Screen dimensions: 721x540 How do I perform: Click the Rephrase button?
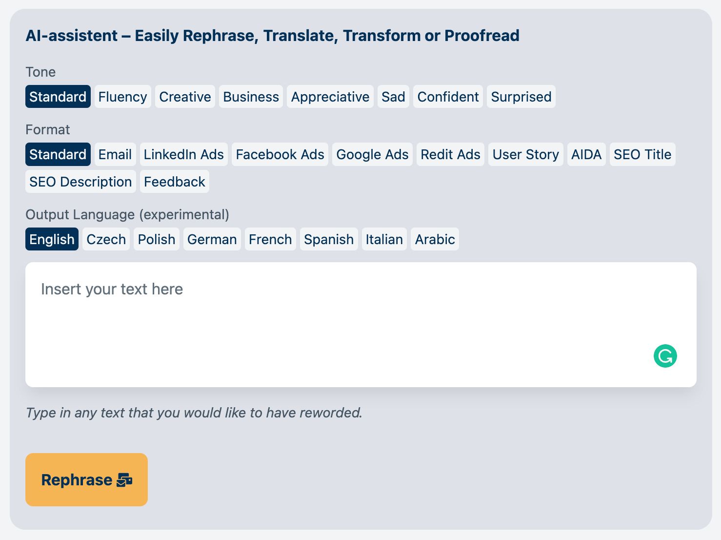[86, 480]
